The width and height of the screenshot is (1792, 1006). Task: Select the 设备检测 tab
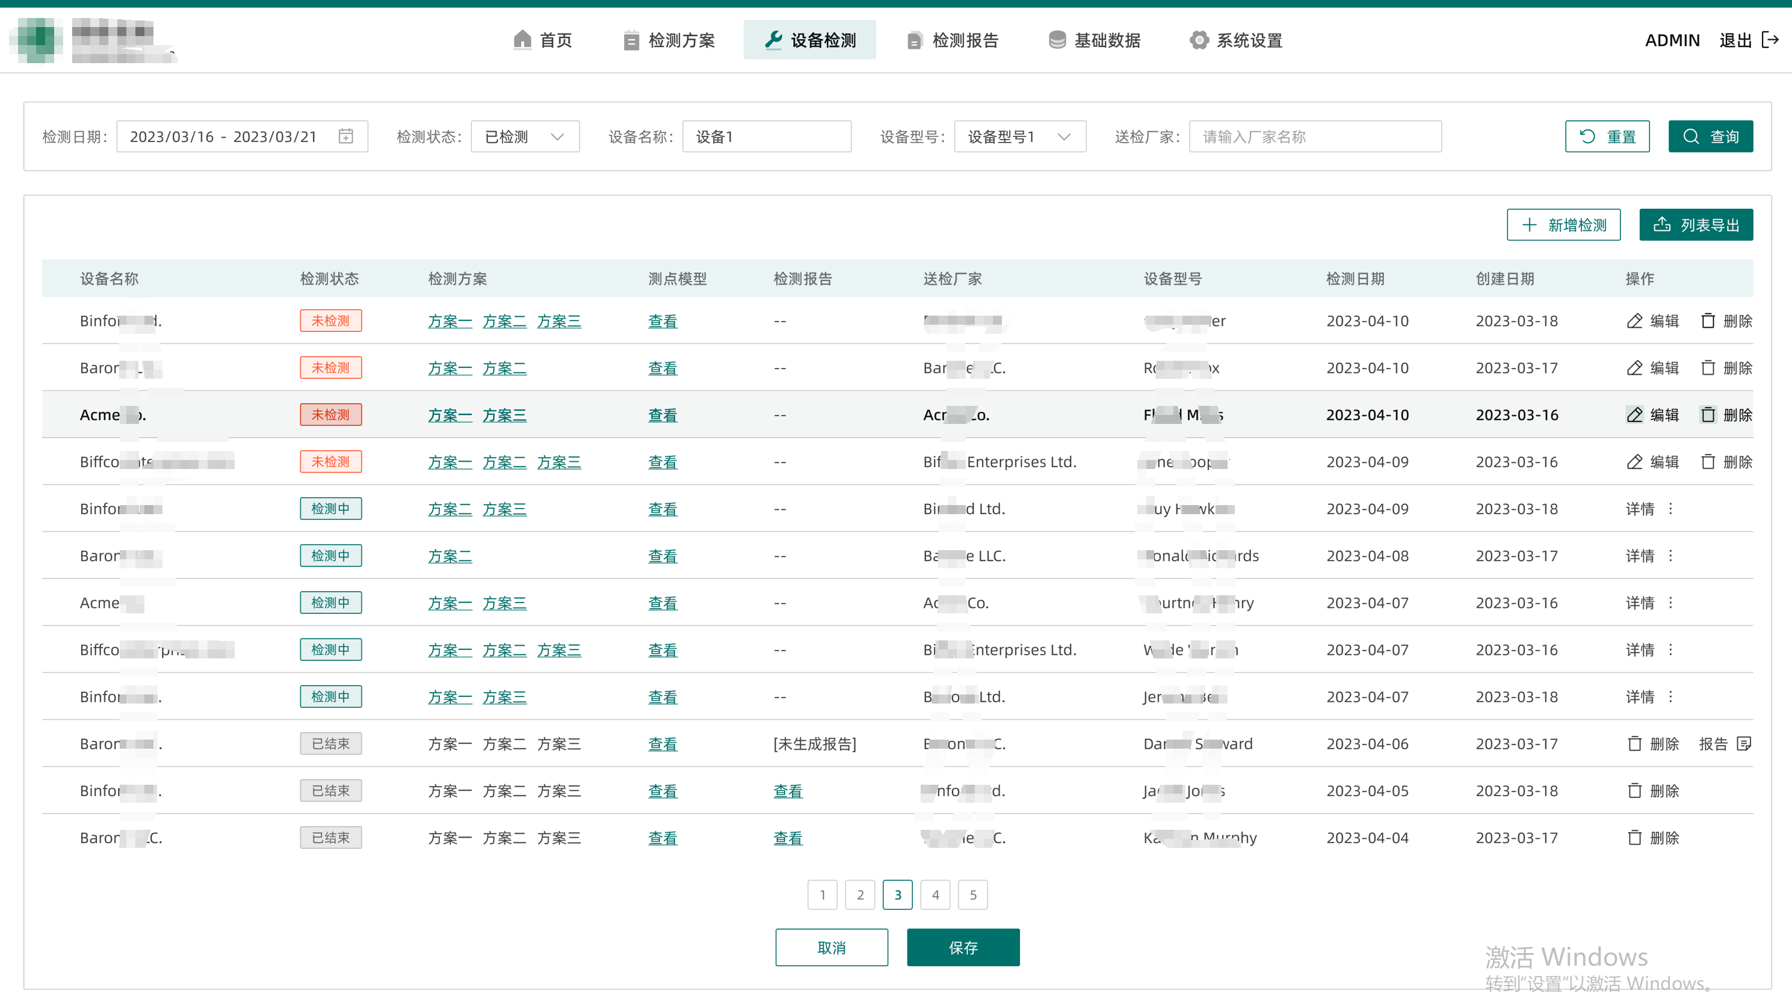(810, 40)
